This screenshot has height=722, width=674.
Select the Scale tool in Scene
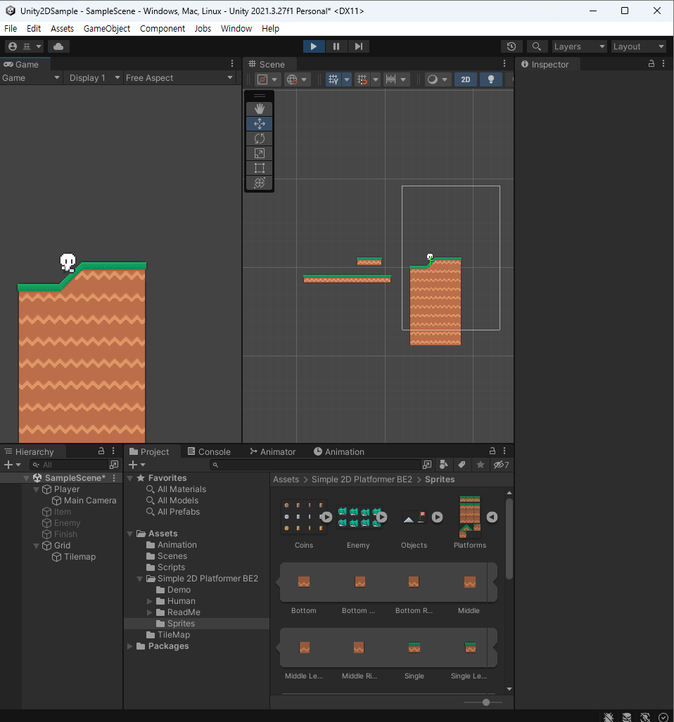[x=260, y=153]
